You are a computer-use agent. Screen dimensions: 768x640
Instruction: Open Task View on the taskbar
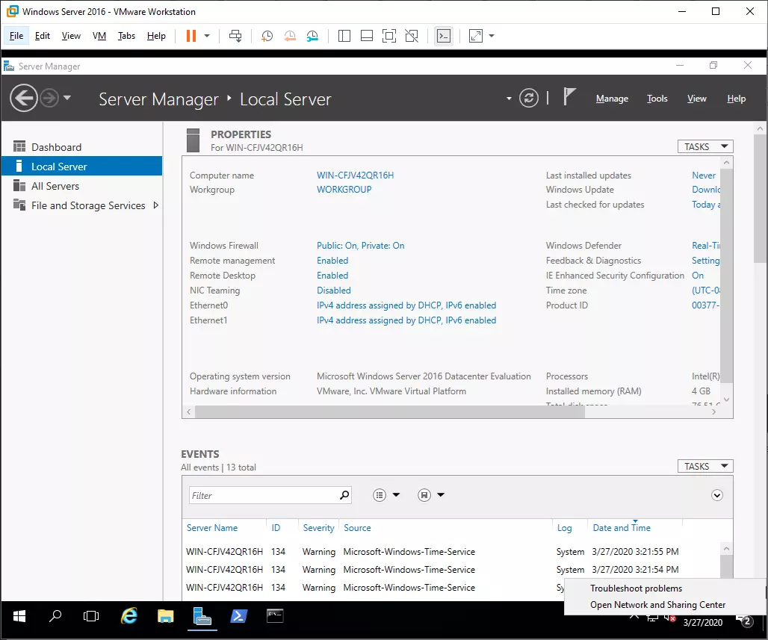[x=91, y=616]
